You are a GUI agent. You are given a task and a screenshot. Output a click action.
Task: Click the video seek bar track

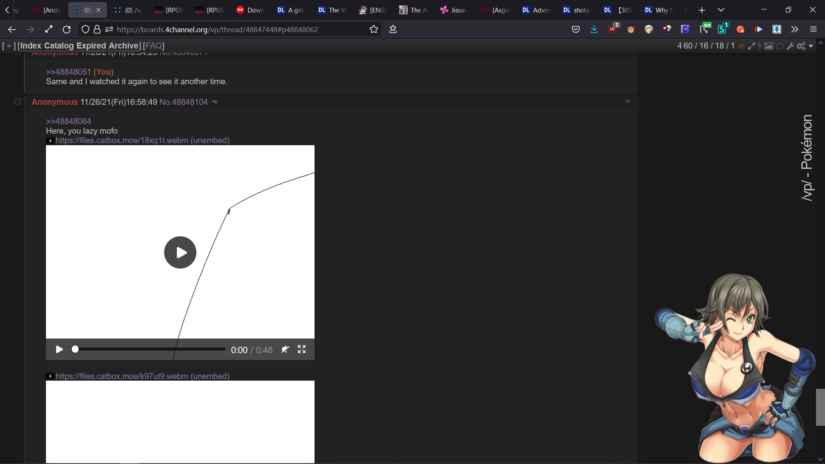pos(150,349)
